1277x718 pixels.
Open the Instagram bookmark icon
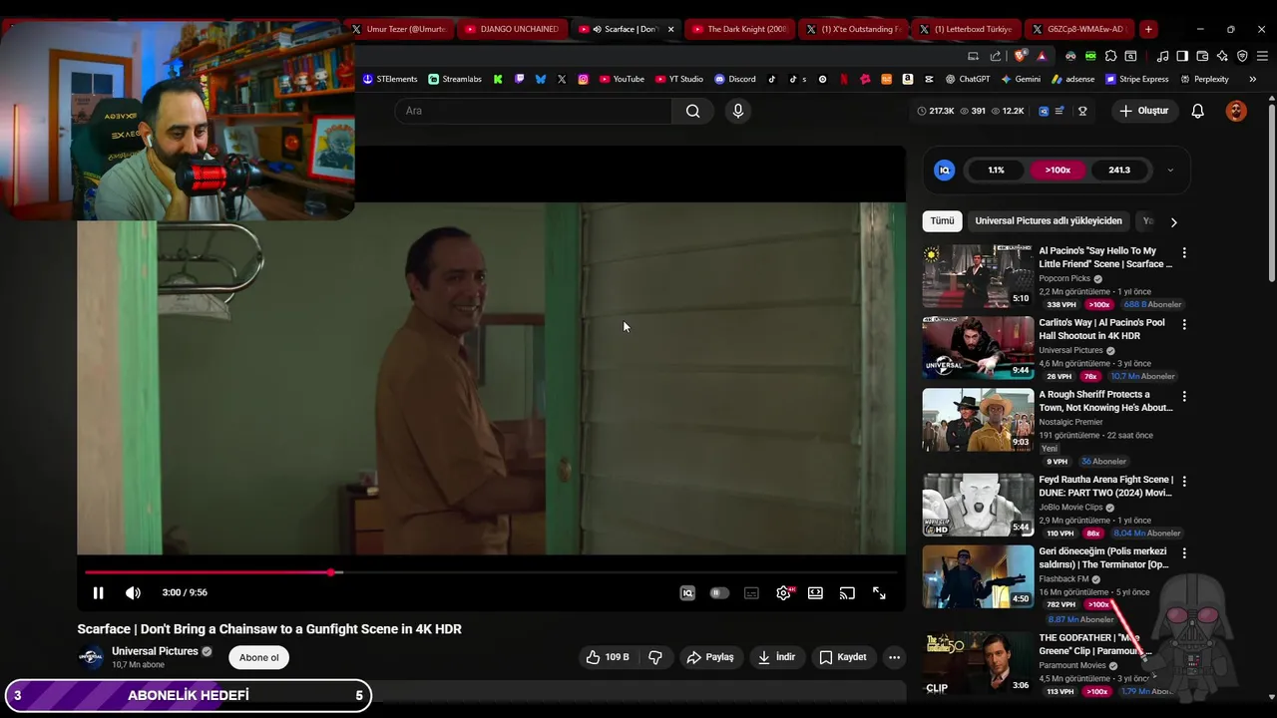click(584, 79)
